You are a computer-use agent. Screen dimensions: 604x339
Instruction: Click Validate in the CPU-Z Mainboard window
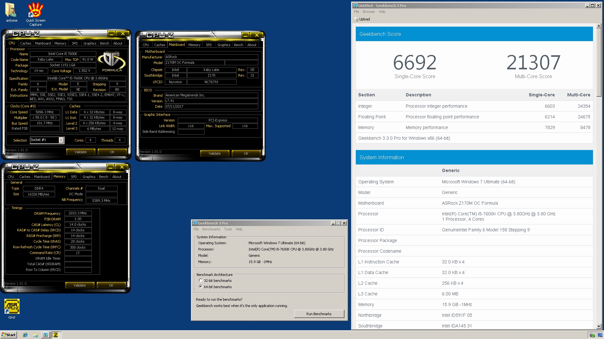(215, 153)
